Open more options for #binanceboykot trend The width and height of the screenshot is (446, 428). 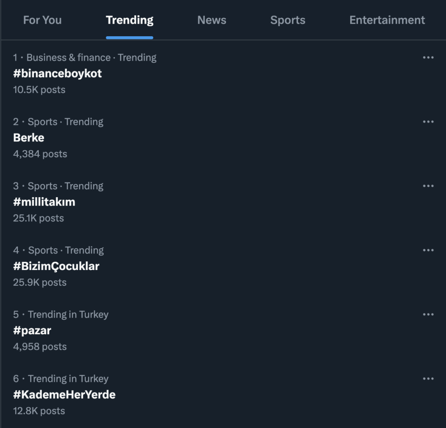[x=428, y=58]
